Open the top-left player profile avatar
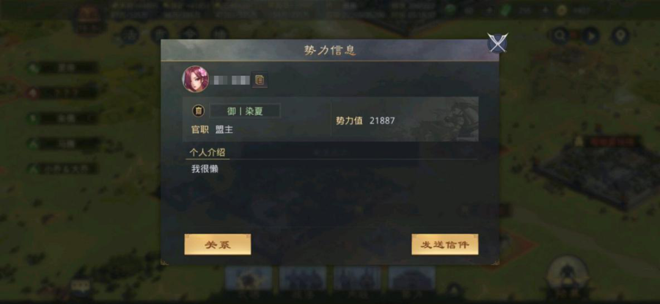 [x=89, y=19]
